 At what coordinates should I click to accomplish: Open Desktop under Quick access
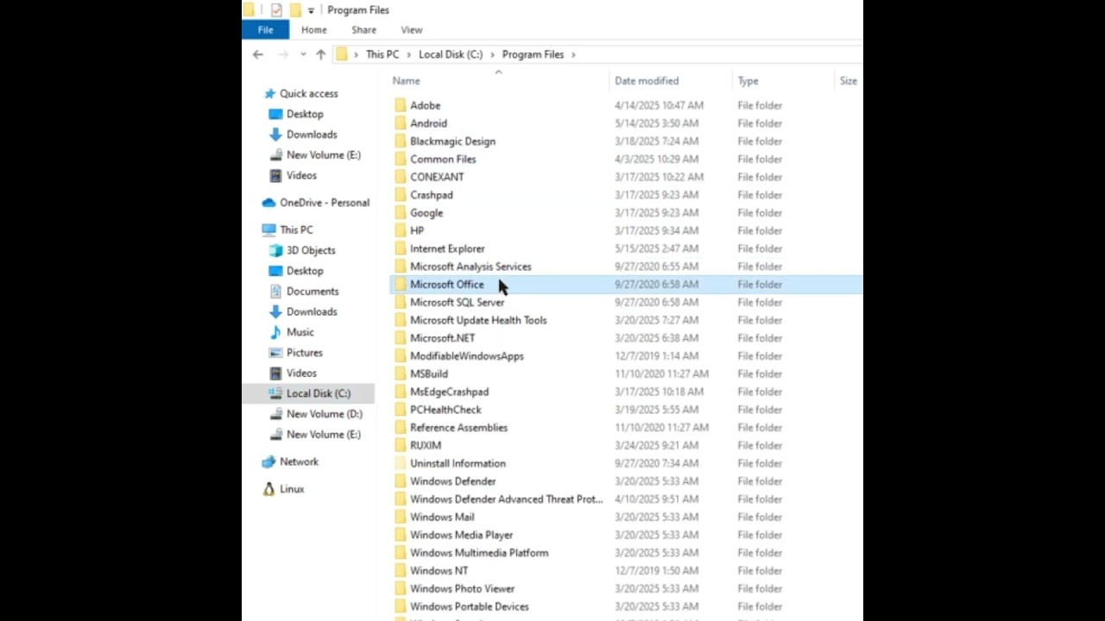[x=305, y=114]
